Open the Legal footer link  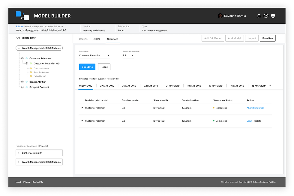click(18, 182)
